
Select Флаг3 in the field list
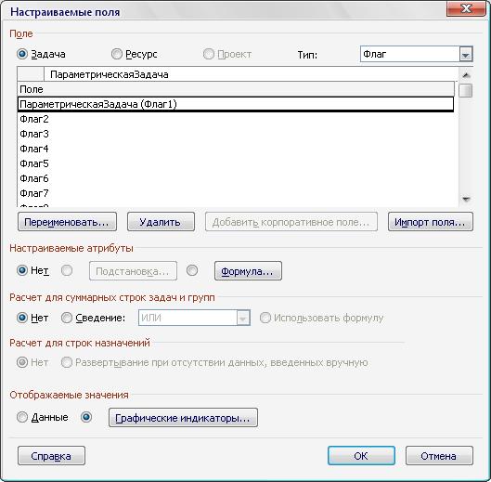[x=236, y=134]
